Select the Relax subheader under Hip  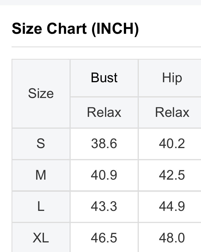[x=172, y=112]
